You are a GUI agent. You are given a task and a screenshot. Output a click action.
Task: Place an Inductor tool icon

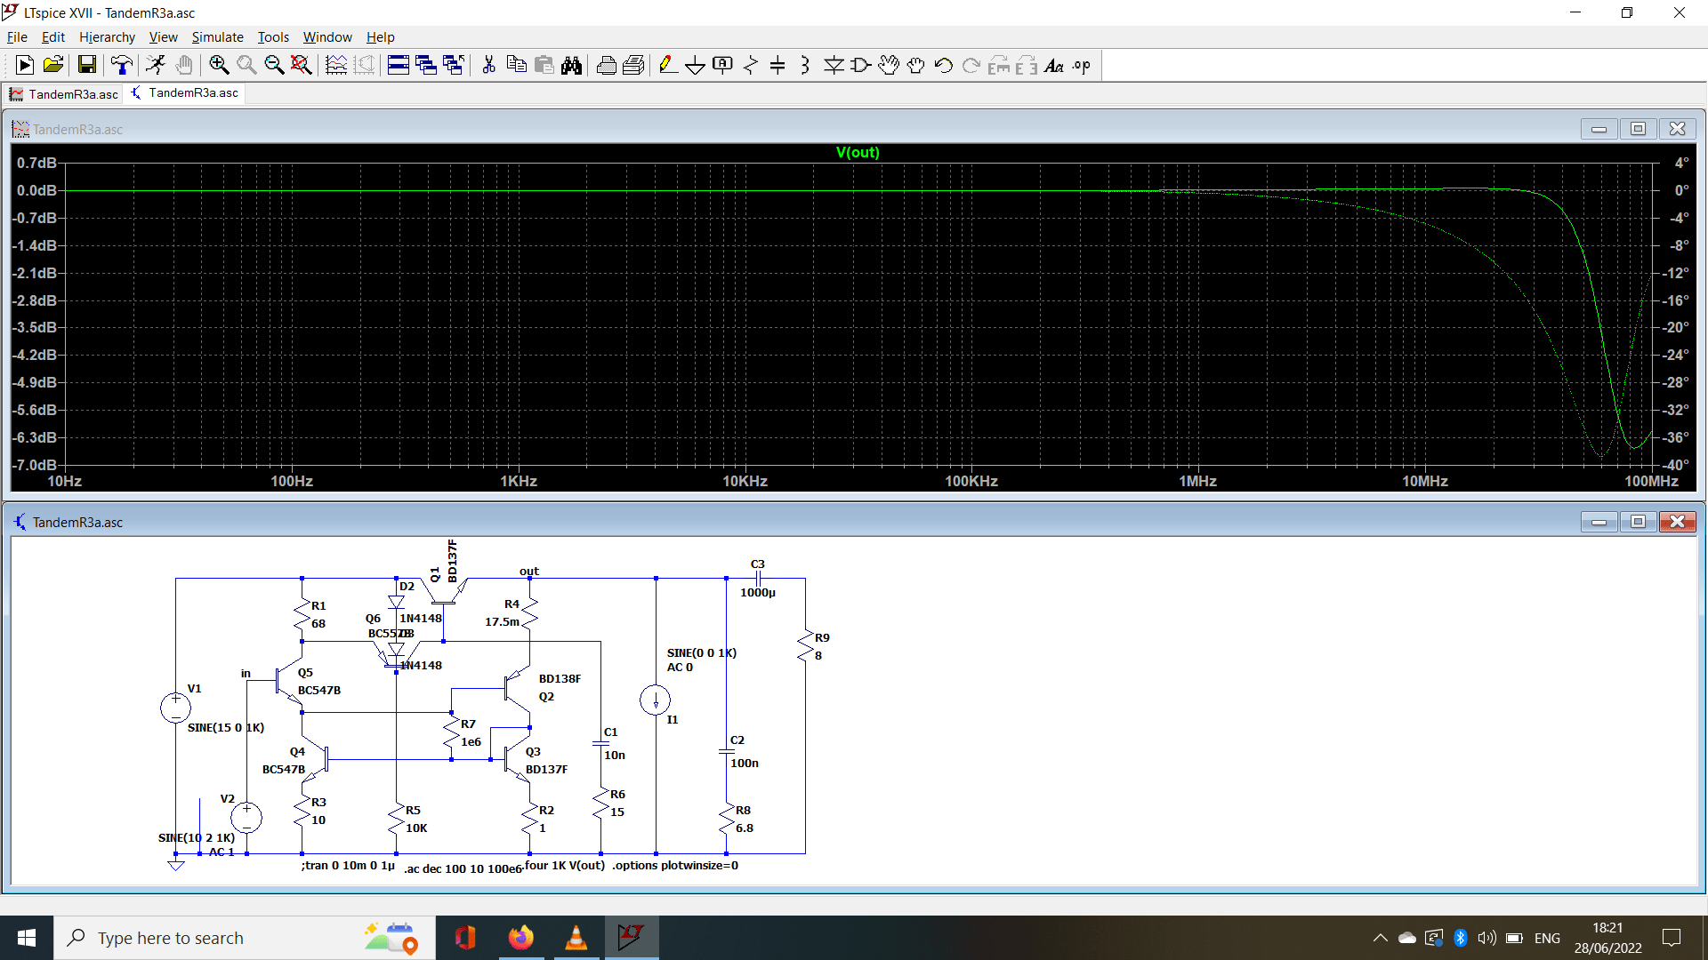click(805, 65)
